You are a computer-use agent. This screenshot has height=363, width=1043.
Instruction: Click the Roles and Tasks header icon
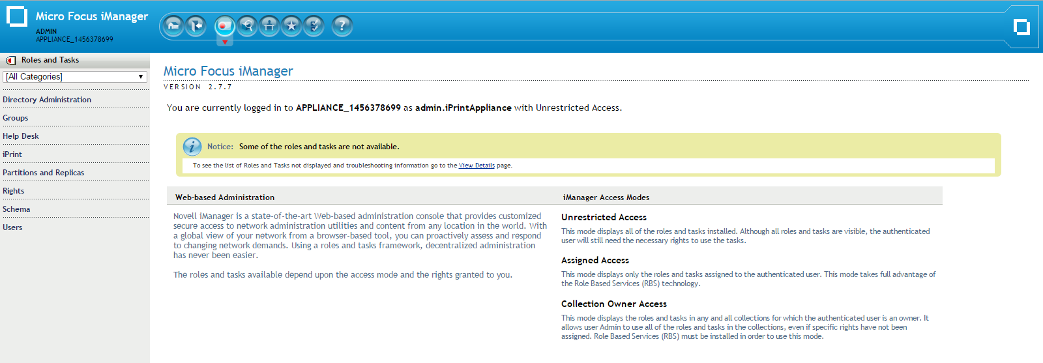pyautogui.click(x=10, y=60)
